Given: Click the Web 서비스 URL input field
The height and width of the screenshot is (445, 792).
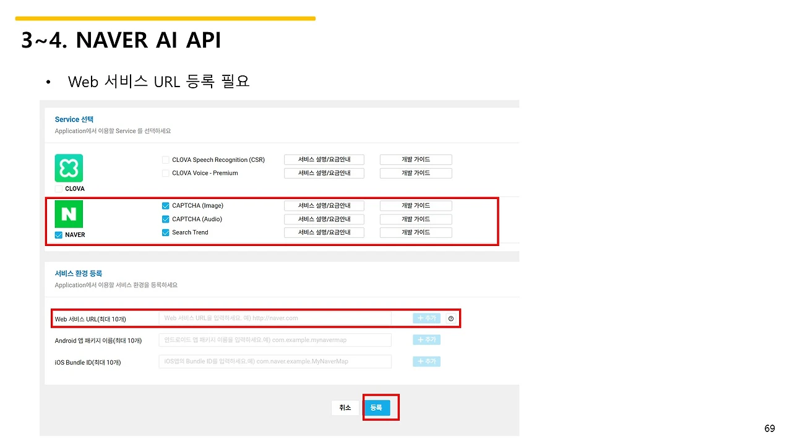Looking at the screenshot, I should click(x=275, y=318).
